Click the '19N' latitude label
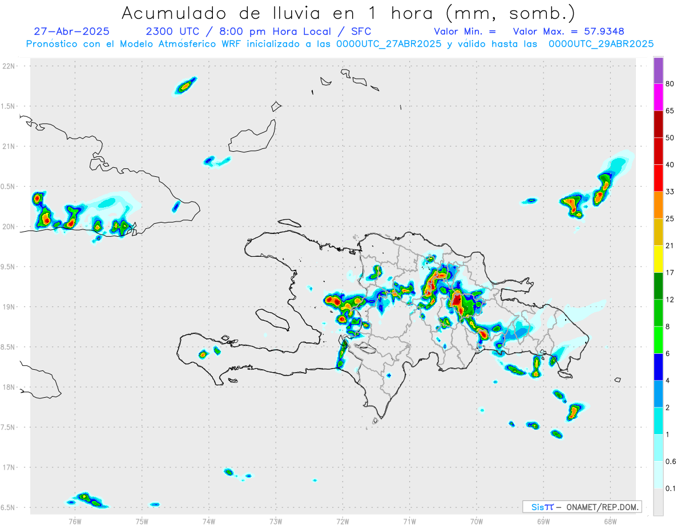685x529 pixels. [x=9, y=307]
